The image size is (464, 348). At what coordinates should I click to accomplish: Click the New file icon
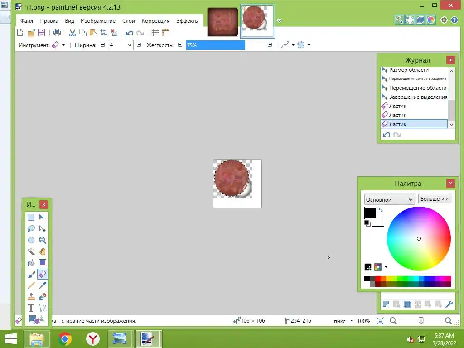tap(20, 33)
